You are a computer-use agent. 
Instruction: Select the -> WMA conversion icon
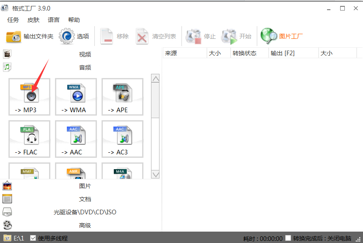tap(76, 97)
